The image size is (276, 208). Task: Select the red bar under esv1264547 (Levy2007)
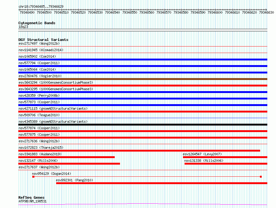[225, 157]
